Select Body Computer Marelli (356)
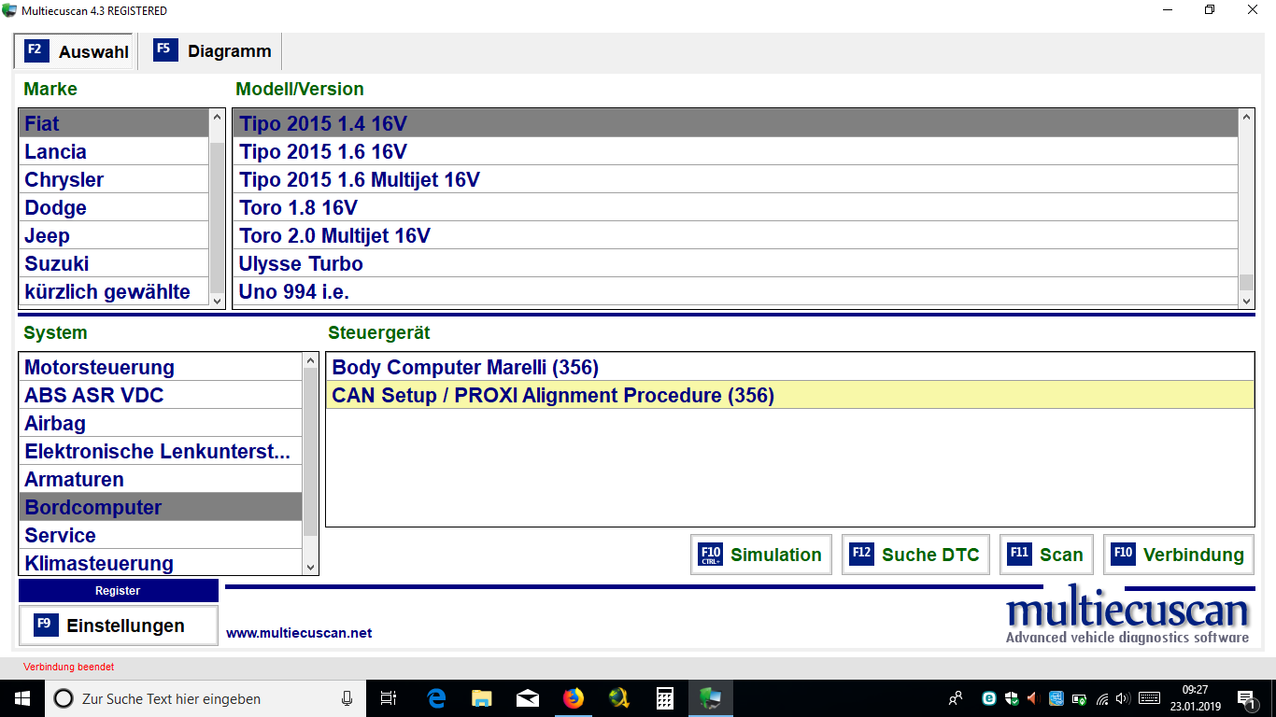1276x717 pixels. (x=465, y=367)
